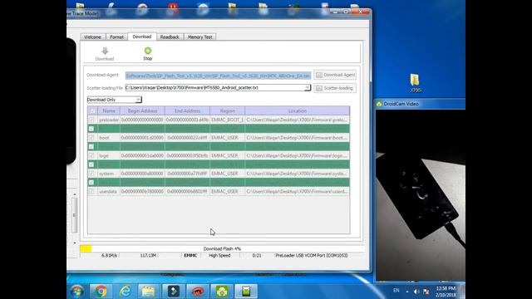This screenshot has height=299, width=532.
Task: Toggle the logo row checkbox
Action: pos(91,155)
